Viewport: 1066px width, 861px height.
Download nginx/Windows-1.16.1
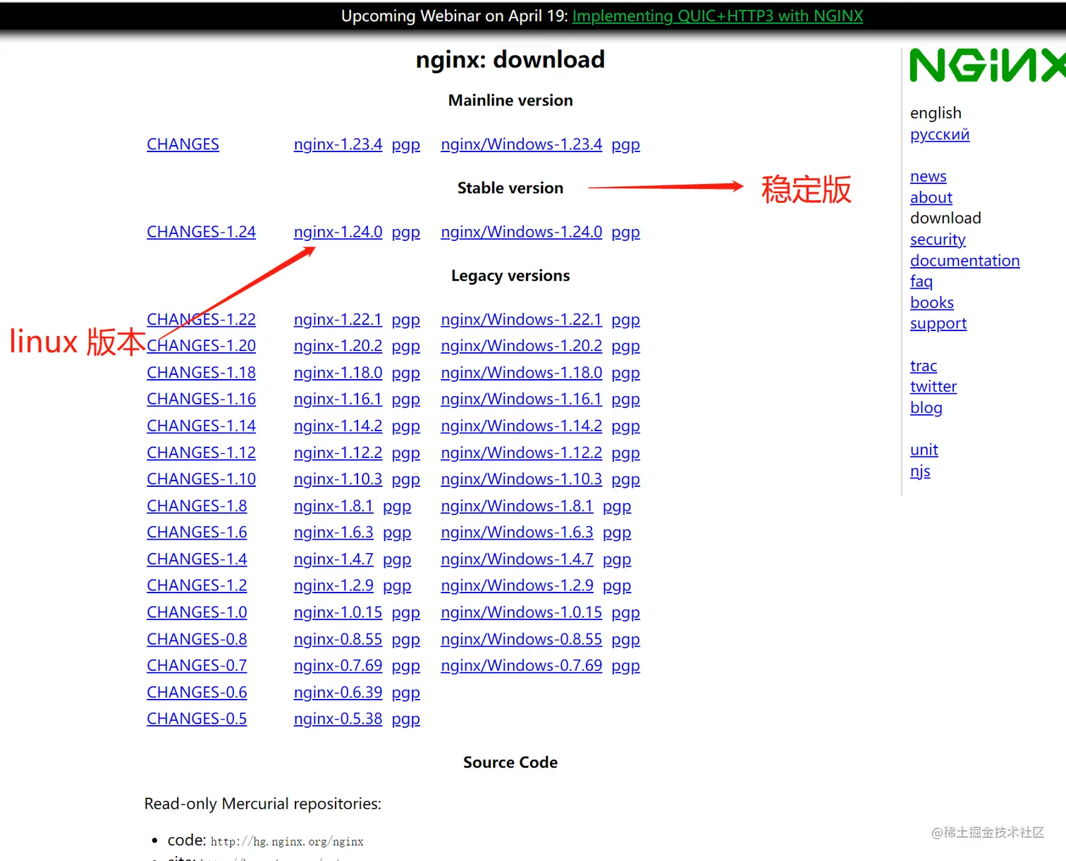(x=521, y=399)
